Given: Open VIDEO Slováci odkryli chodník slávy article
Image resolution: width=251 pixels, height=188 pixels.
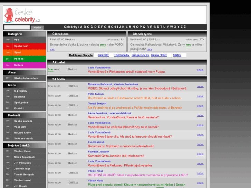Looking at the screenshot, I should [x=137, y=88].
